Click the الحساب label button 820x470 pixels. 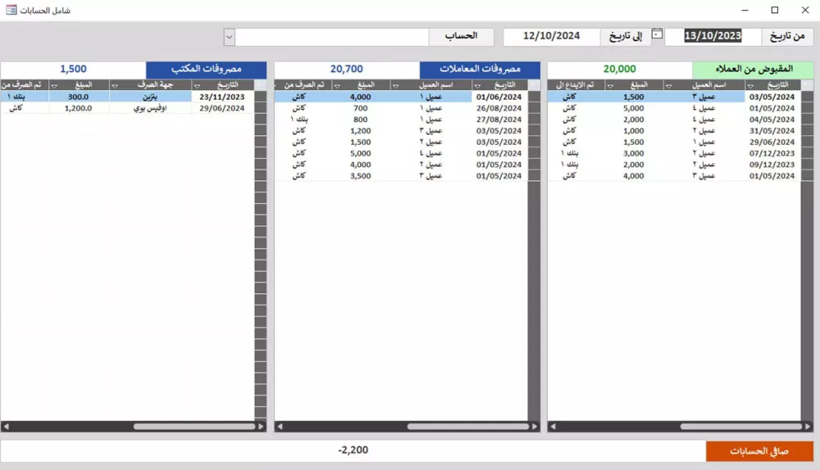point(461,36)
